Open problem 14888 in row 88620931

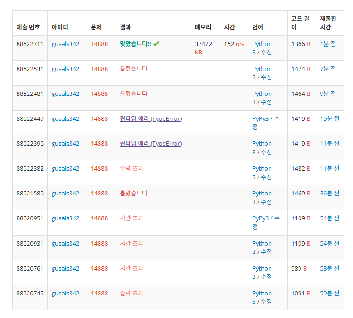click(x=99, y=244)
